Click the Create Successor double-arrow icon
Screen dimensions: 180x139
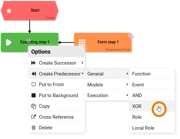click(x=33, y=63)
